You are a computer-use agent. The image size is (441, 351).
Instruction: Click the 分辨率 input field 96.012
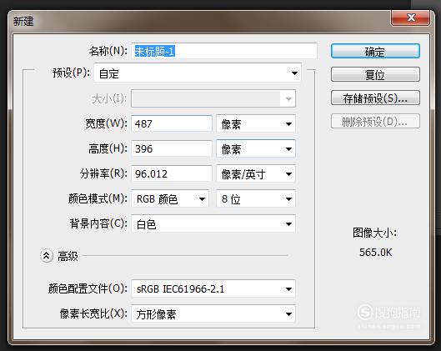[x=171, y=173]
